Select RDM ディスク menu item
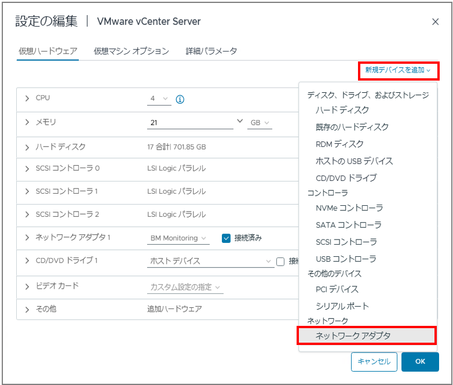This screenshot has height=385, width=453. tap(339, 144)
